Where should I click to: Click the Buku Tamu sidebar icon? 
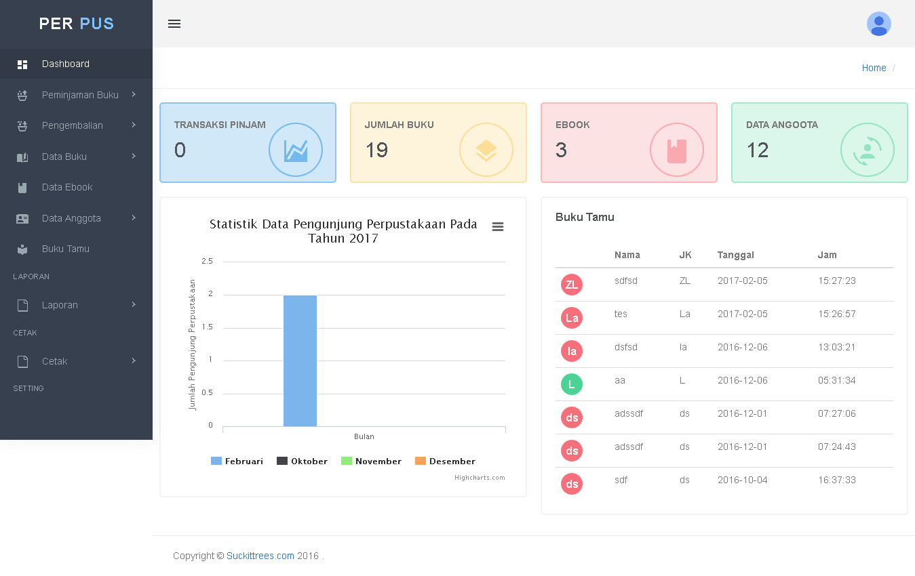22,249
